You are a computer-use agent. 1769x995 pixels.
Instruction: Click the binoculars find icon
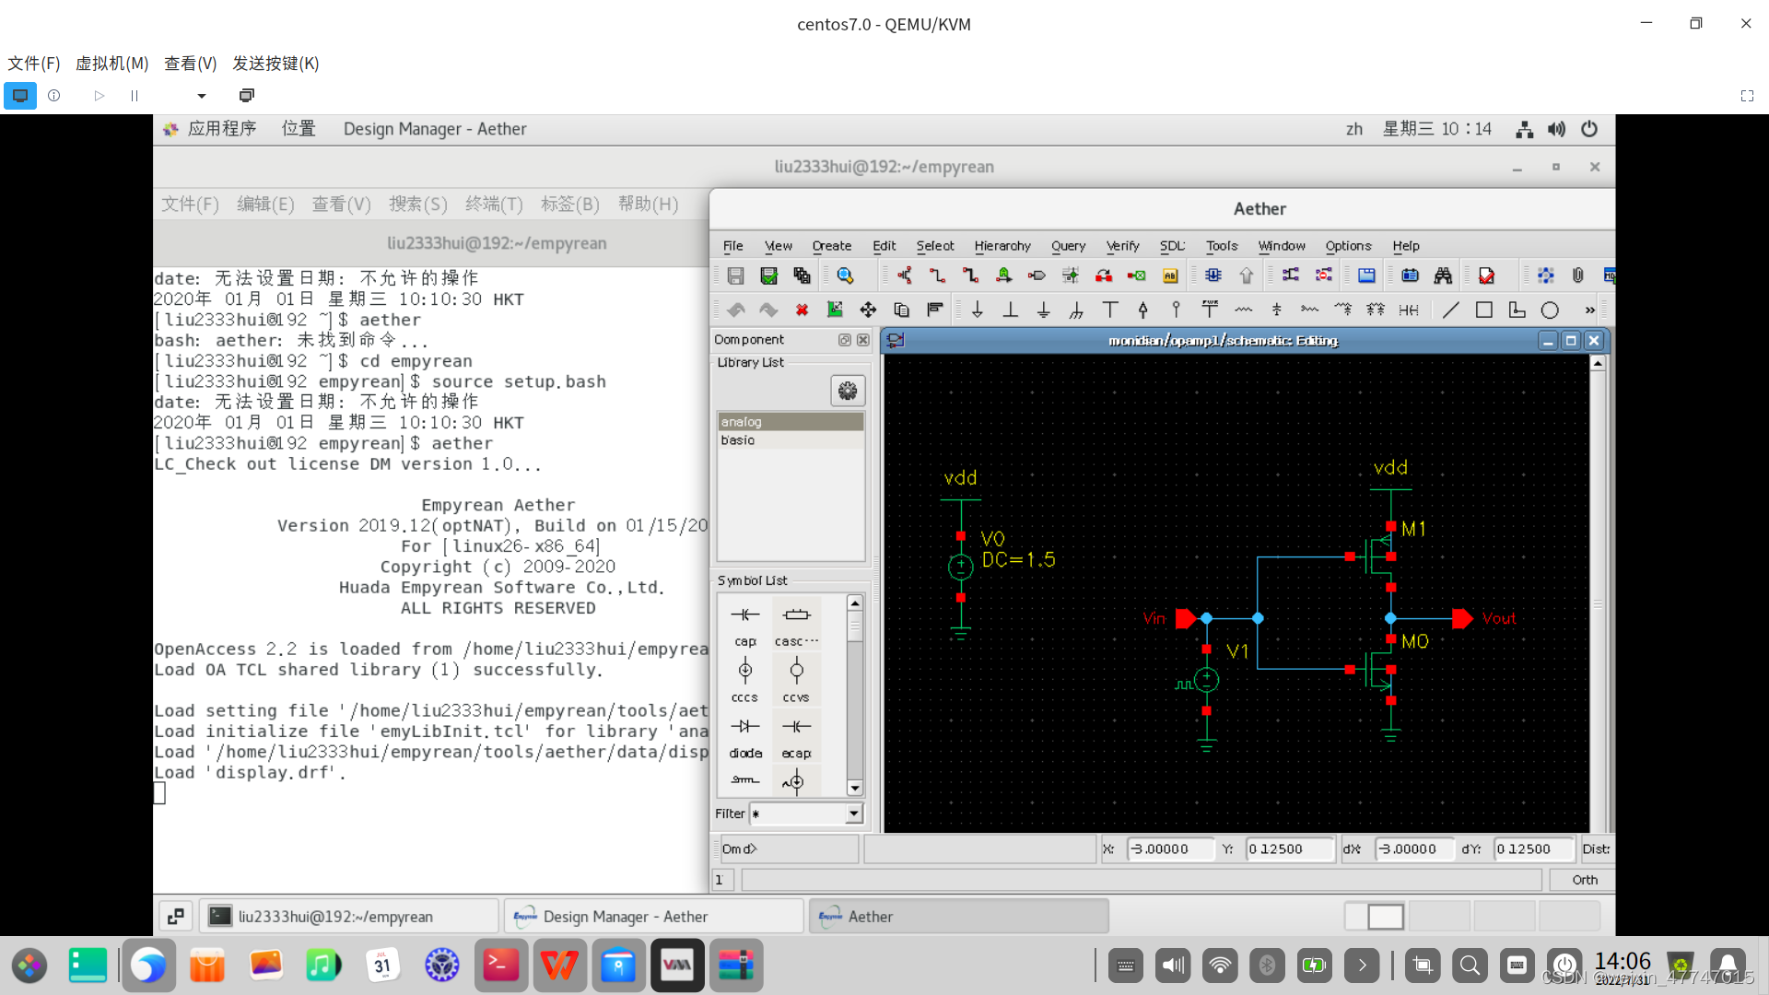click(1443, 275)
